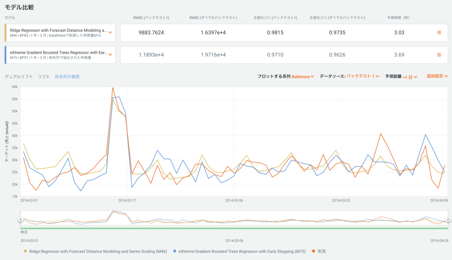Open the Baltimore series dropdown

point(303,76)
